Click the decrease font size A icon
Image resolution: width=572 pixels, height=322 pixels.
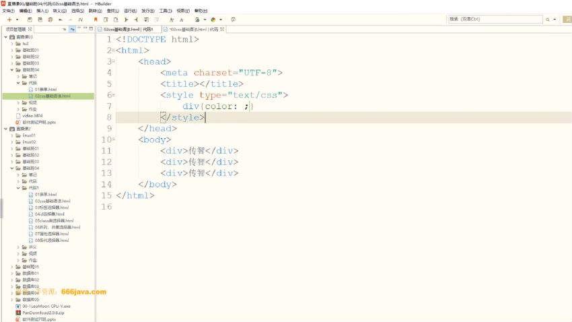[x=181, y=20]
